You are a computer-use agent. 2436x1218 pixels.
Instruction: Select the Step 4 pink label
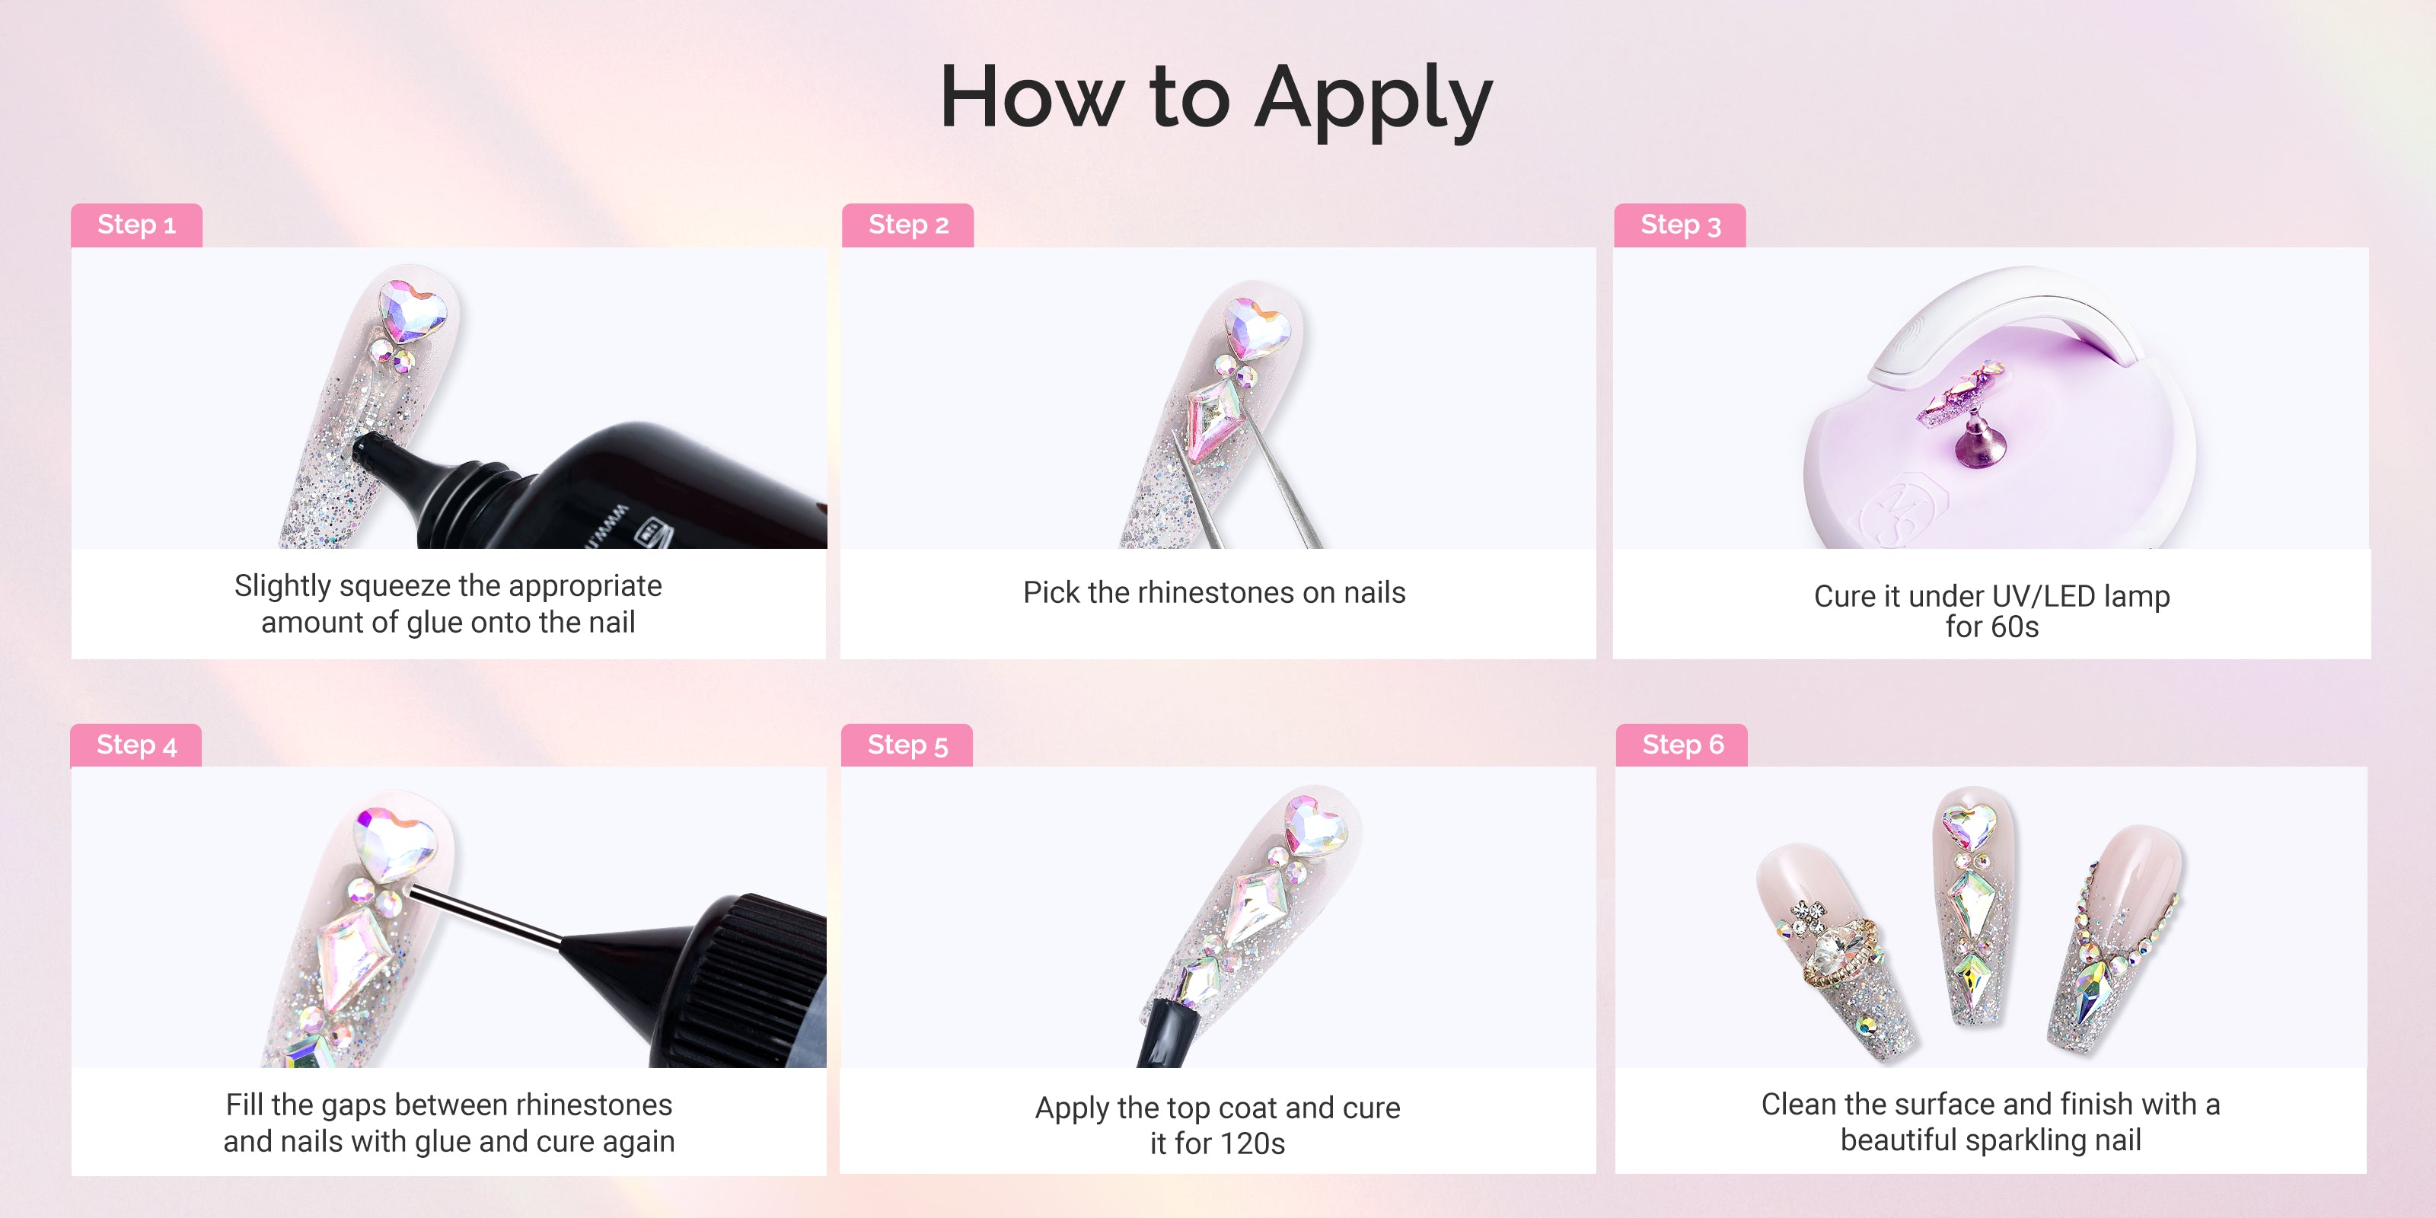(136, 745)
